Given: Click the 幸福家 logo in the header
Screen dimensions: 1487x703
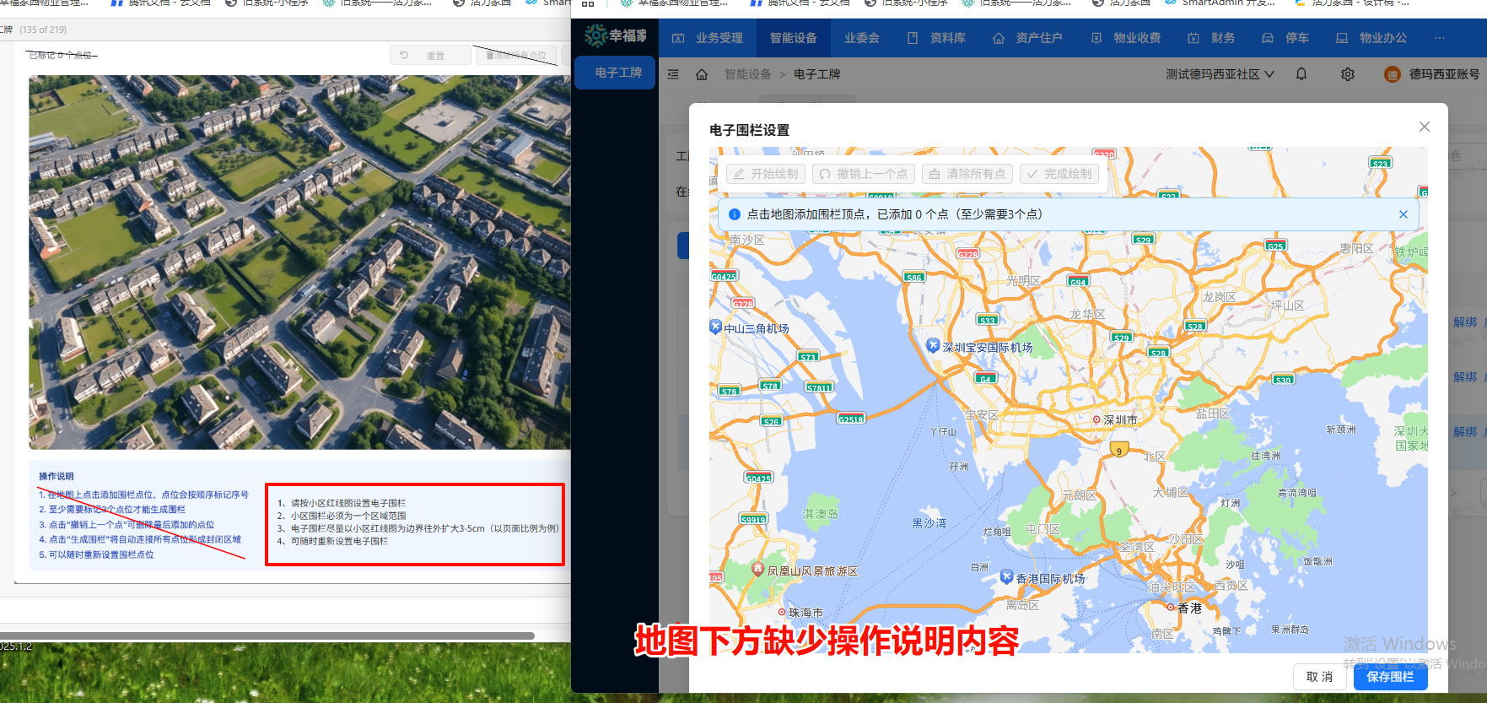Looking at the screenshot, I should point(616,35).
